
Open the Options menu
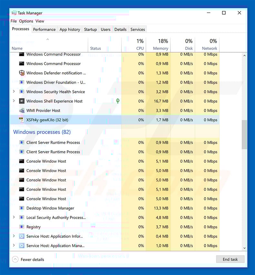pos(26,21)
